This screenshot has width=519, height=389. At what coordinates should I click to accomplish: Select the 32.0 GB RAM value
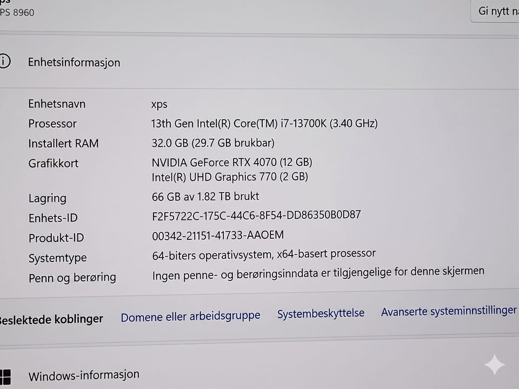213,143
